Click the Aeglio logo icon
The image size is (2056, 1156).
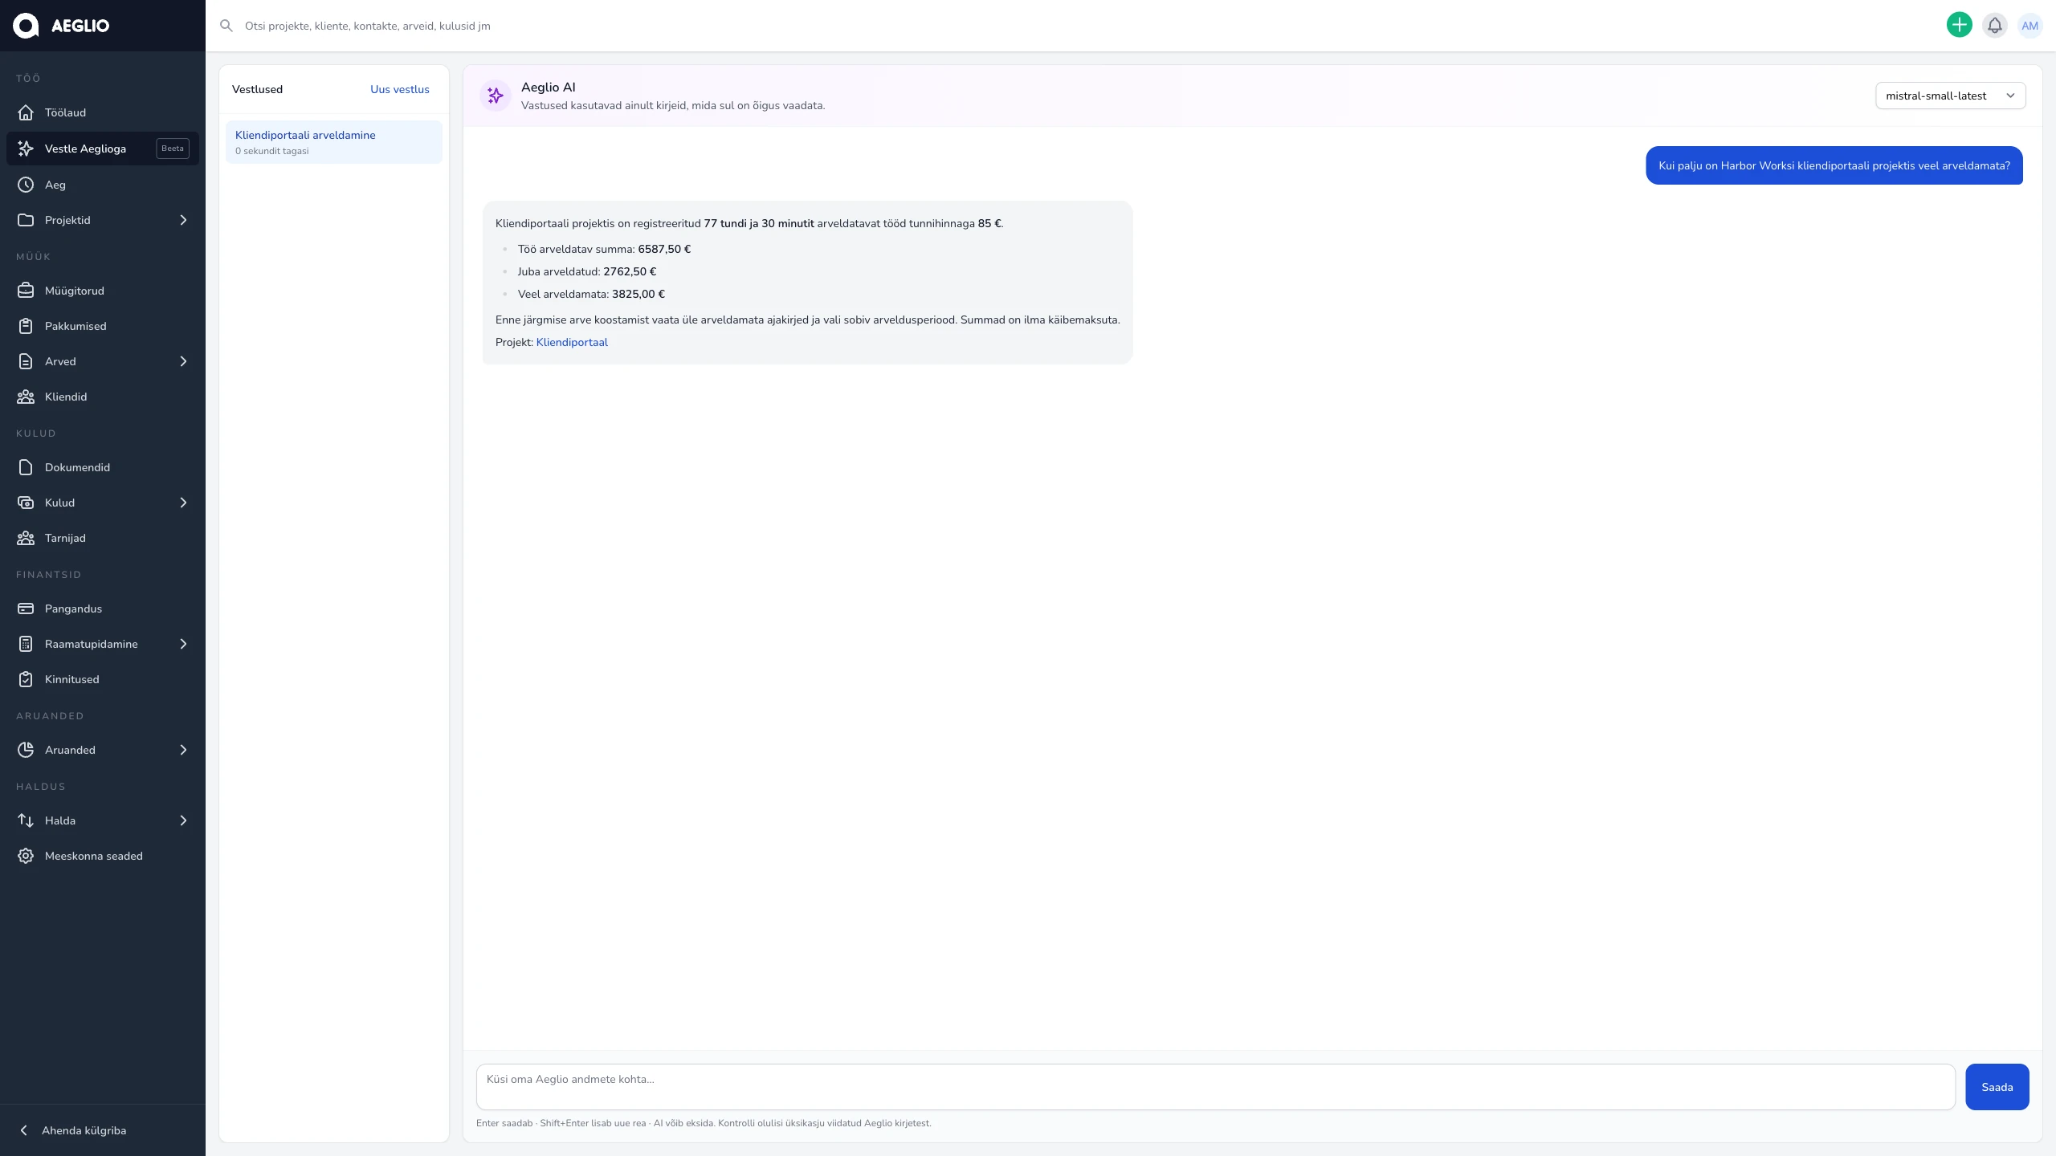26,26
